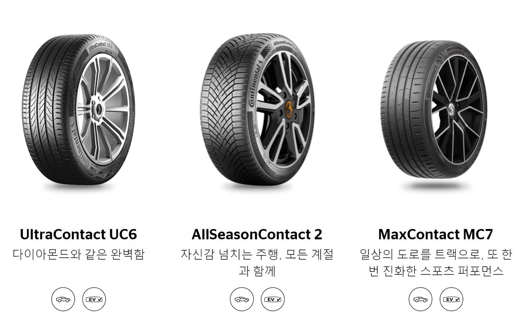Click the description 자신감 넘치는 주행, 모든 계절과 함께
Viewport: 522px width, 326px height.
(x=257, y=263)
